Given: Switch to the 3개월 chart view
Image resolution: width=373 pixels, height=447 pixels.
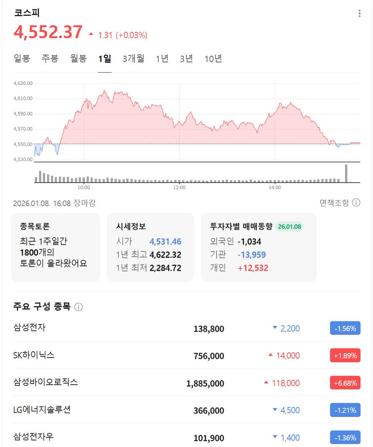Looking at the screenshot, I should (133, 58).
